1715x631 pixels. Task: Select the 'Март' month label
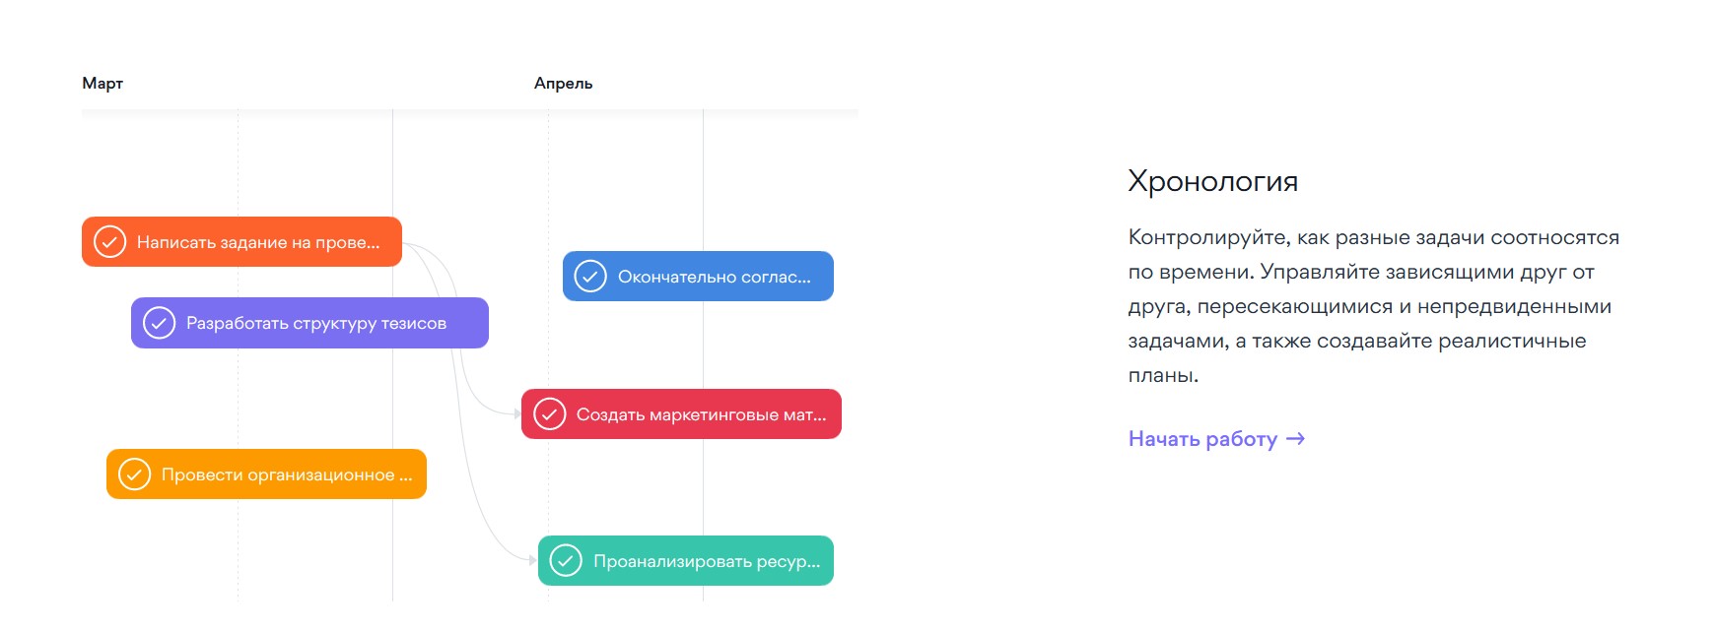[103, 84]
